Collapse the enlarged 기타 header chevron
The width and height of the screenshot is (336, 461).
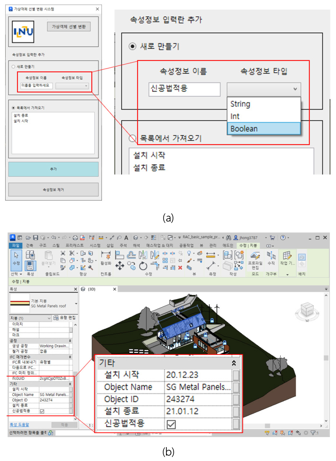(x=234, y=363)
